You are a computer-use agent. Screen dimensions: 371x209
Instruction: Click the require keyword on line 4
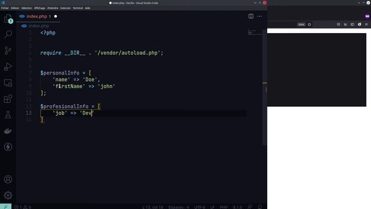[x=50, y=53]
